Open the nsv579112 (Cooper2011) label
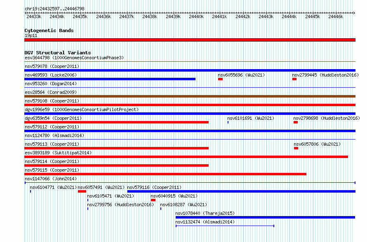 click(x=52, y=127)
